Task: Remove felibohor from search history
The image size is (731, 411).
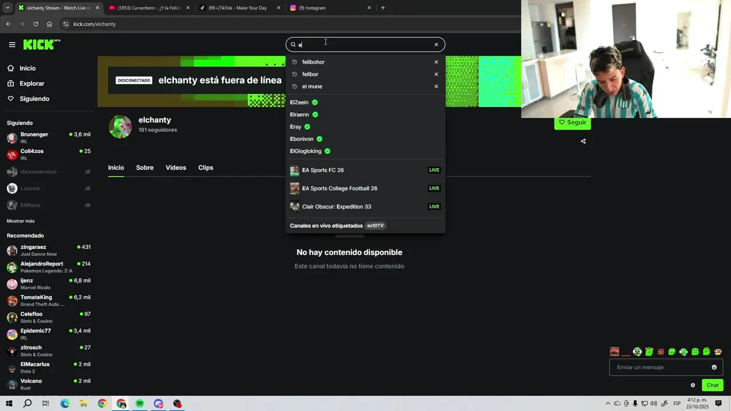Action: [x=436, y=62]
